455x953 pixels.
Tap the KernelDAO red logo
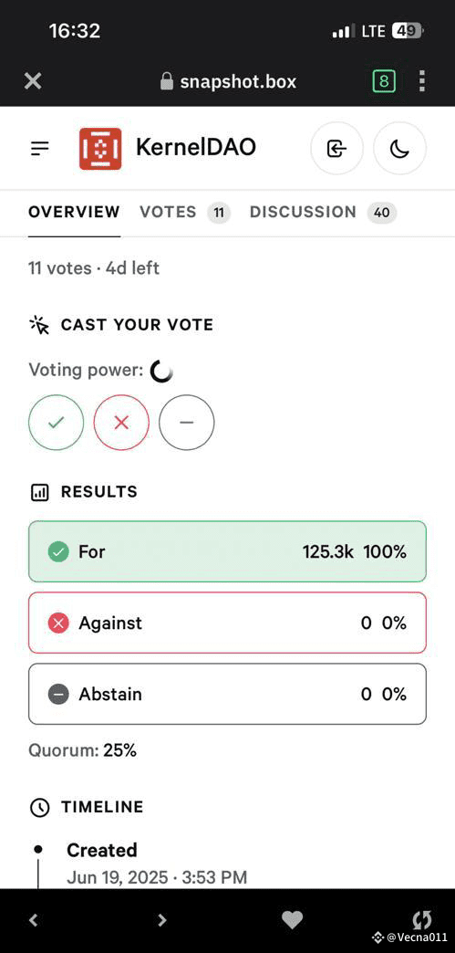(x=100, y=148)
